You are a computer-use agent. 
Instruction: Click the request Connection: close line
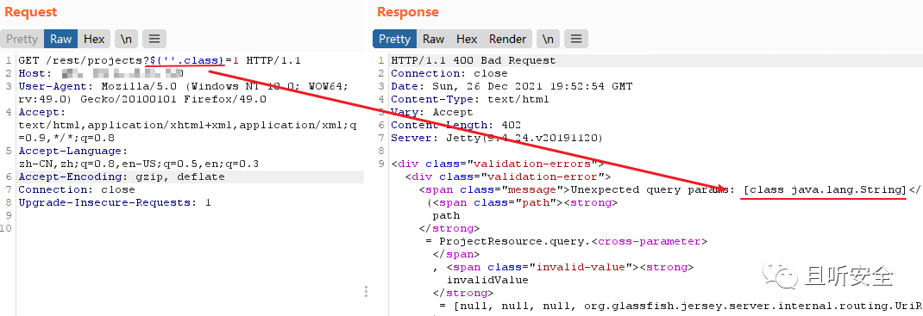(x=77, y=189)
